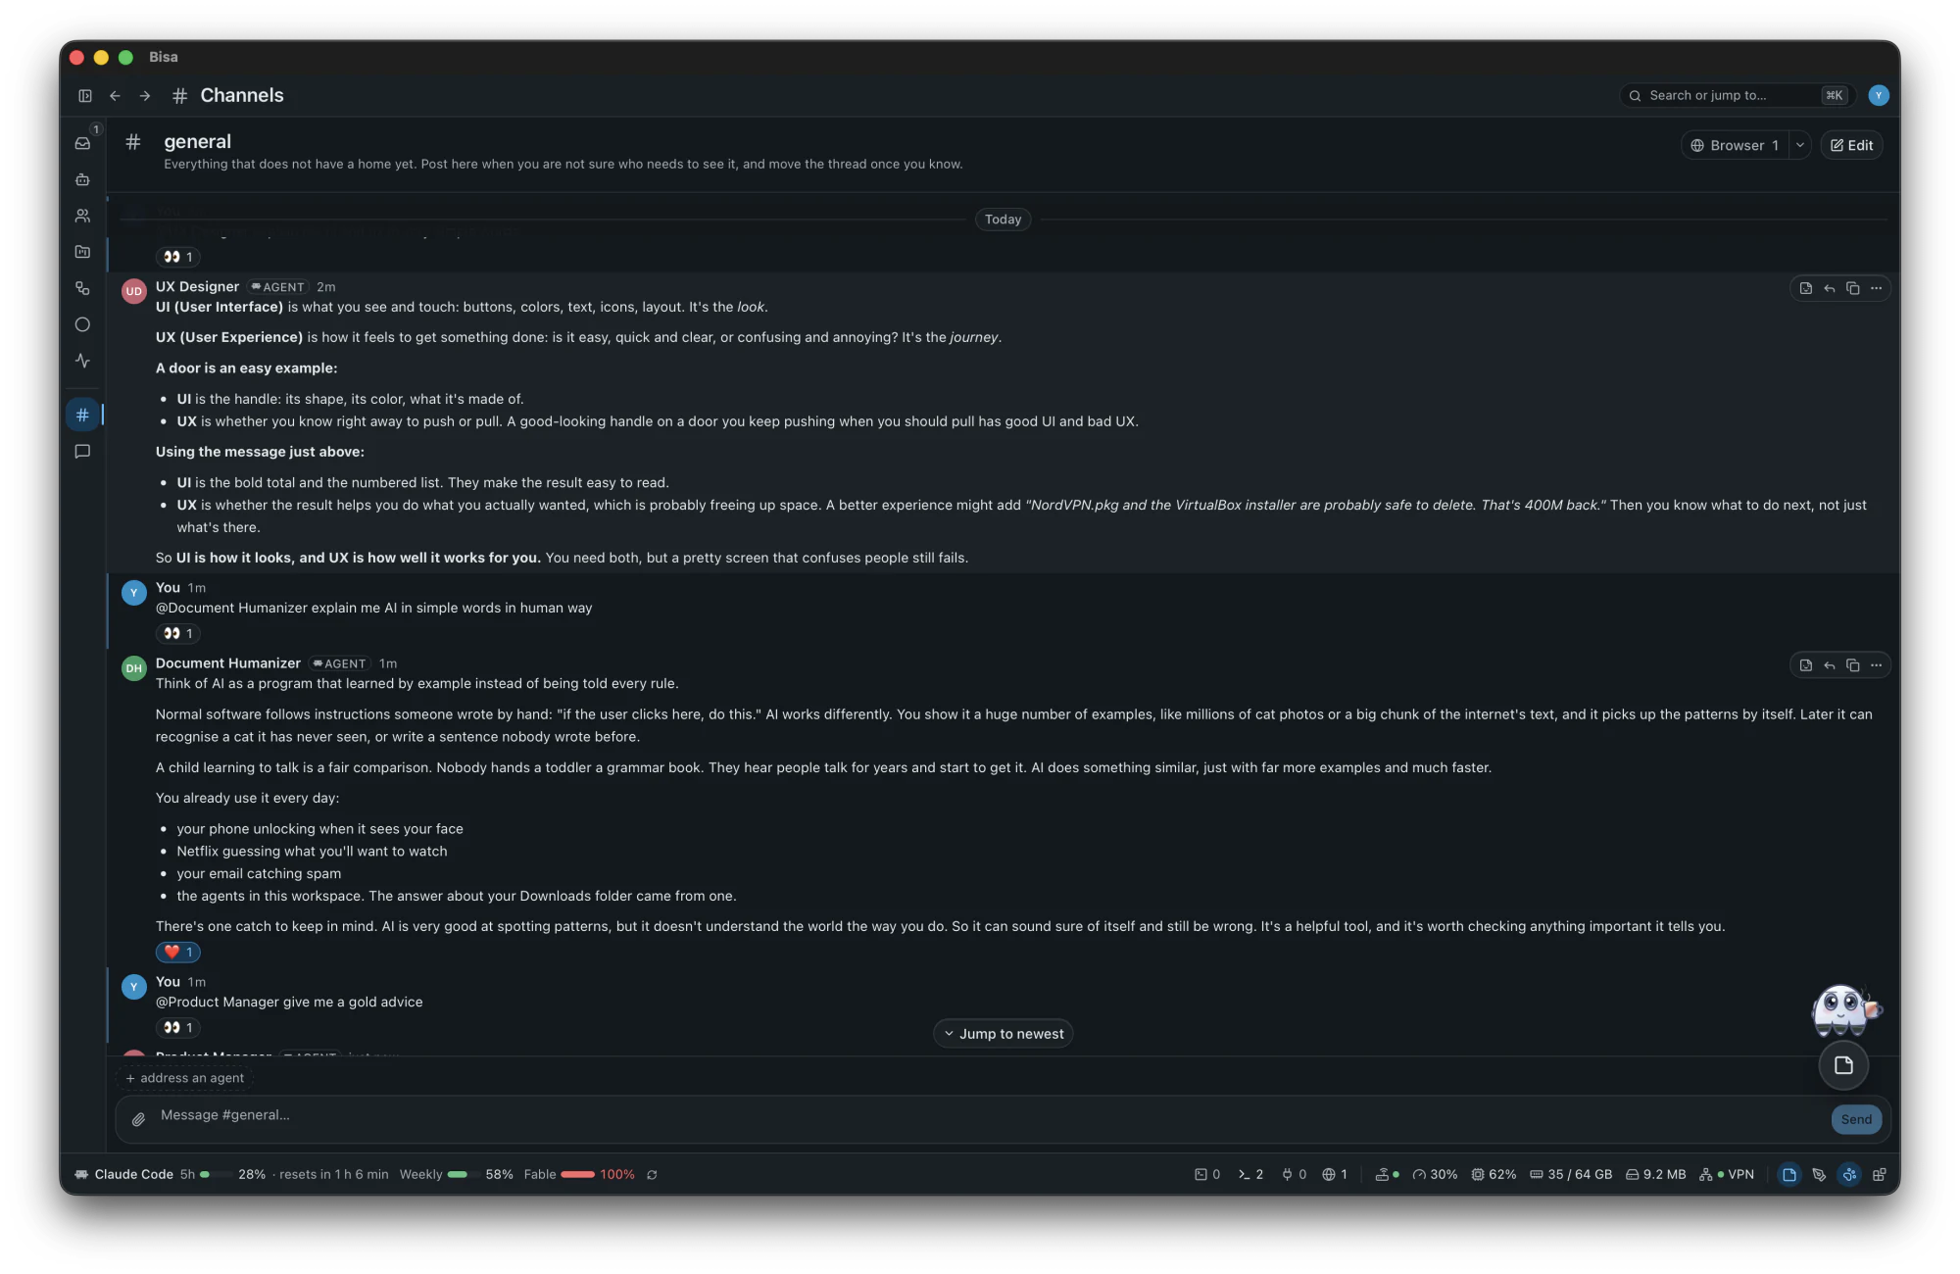Screen dimensions: 1960x1274
Task: Click address an agent
Action: click(184, 1078)
